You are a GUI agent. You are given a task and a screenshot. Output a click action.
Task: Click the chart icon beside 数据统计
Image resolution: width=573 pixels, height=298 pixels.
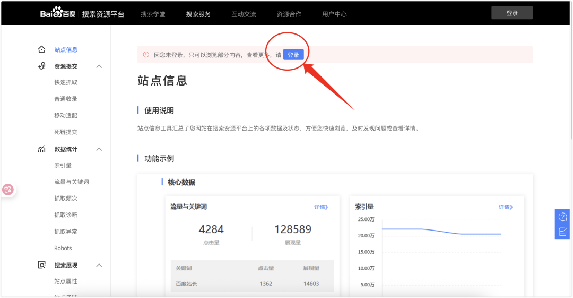[x=42, y=149]
